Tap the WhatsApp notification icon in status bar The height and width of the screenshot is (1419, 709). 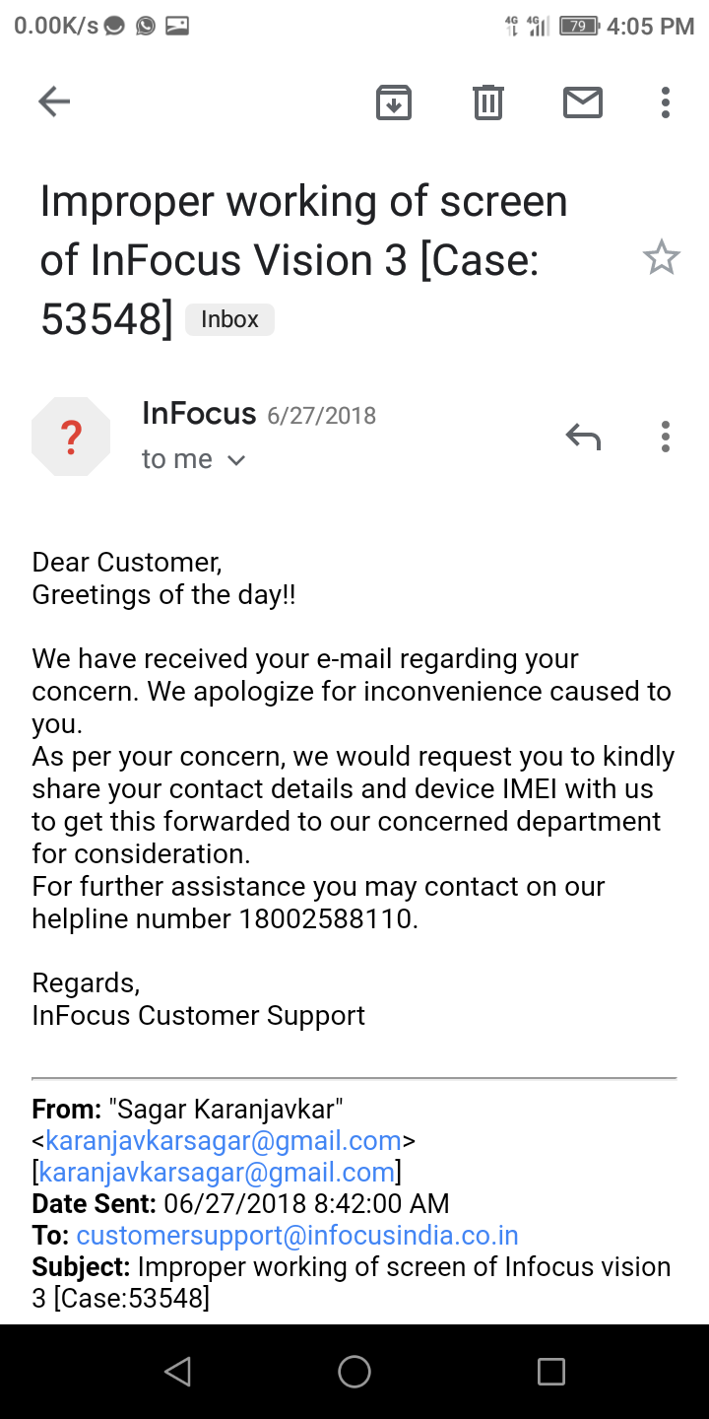coord(146,27)
